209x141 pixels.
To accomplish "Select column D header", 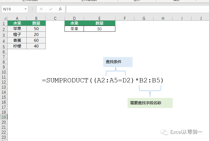I will [74, 18].
